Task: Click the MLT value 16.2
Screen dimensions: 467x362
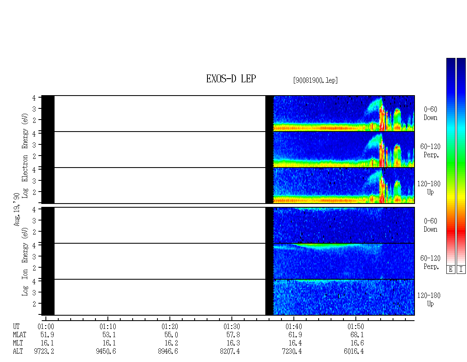Action: (171, 343)
